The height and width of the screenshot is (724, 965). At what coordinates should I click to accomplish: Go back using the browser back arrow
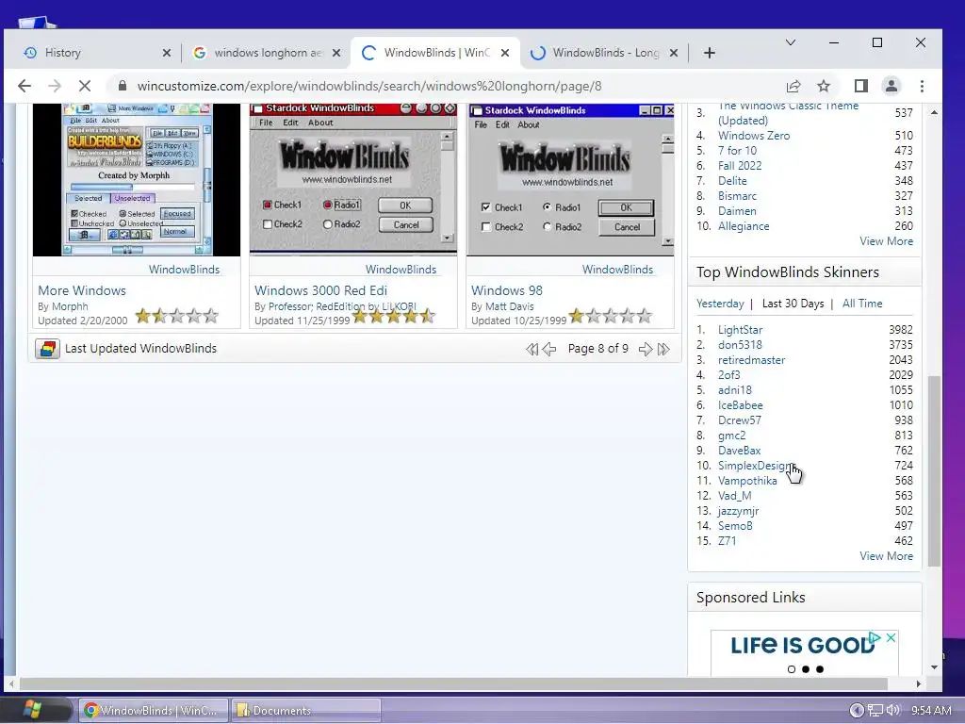[25, 86]
